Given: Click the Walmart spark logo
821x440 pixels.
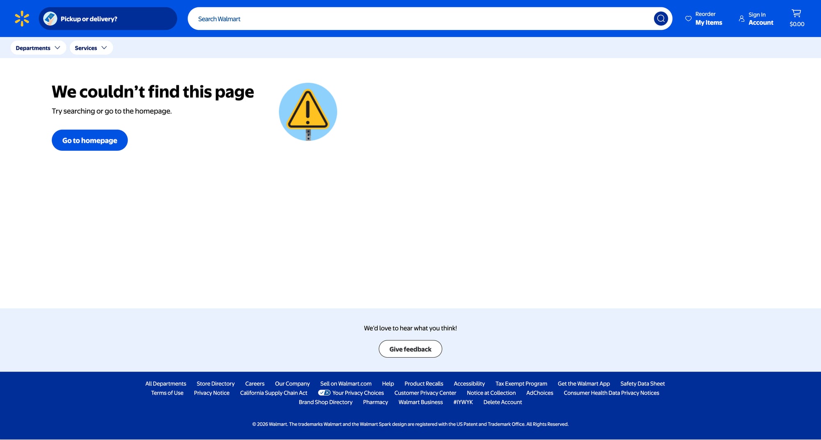Looking at the screenshot, I should [x=22, y=18].
